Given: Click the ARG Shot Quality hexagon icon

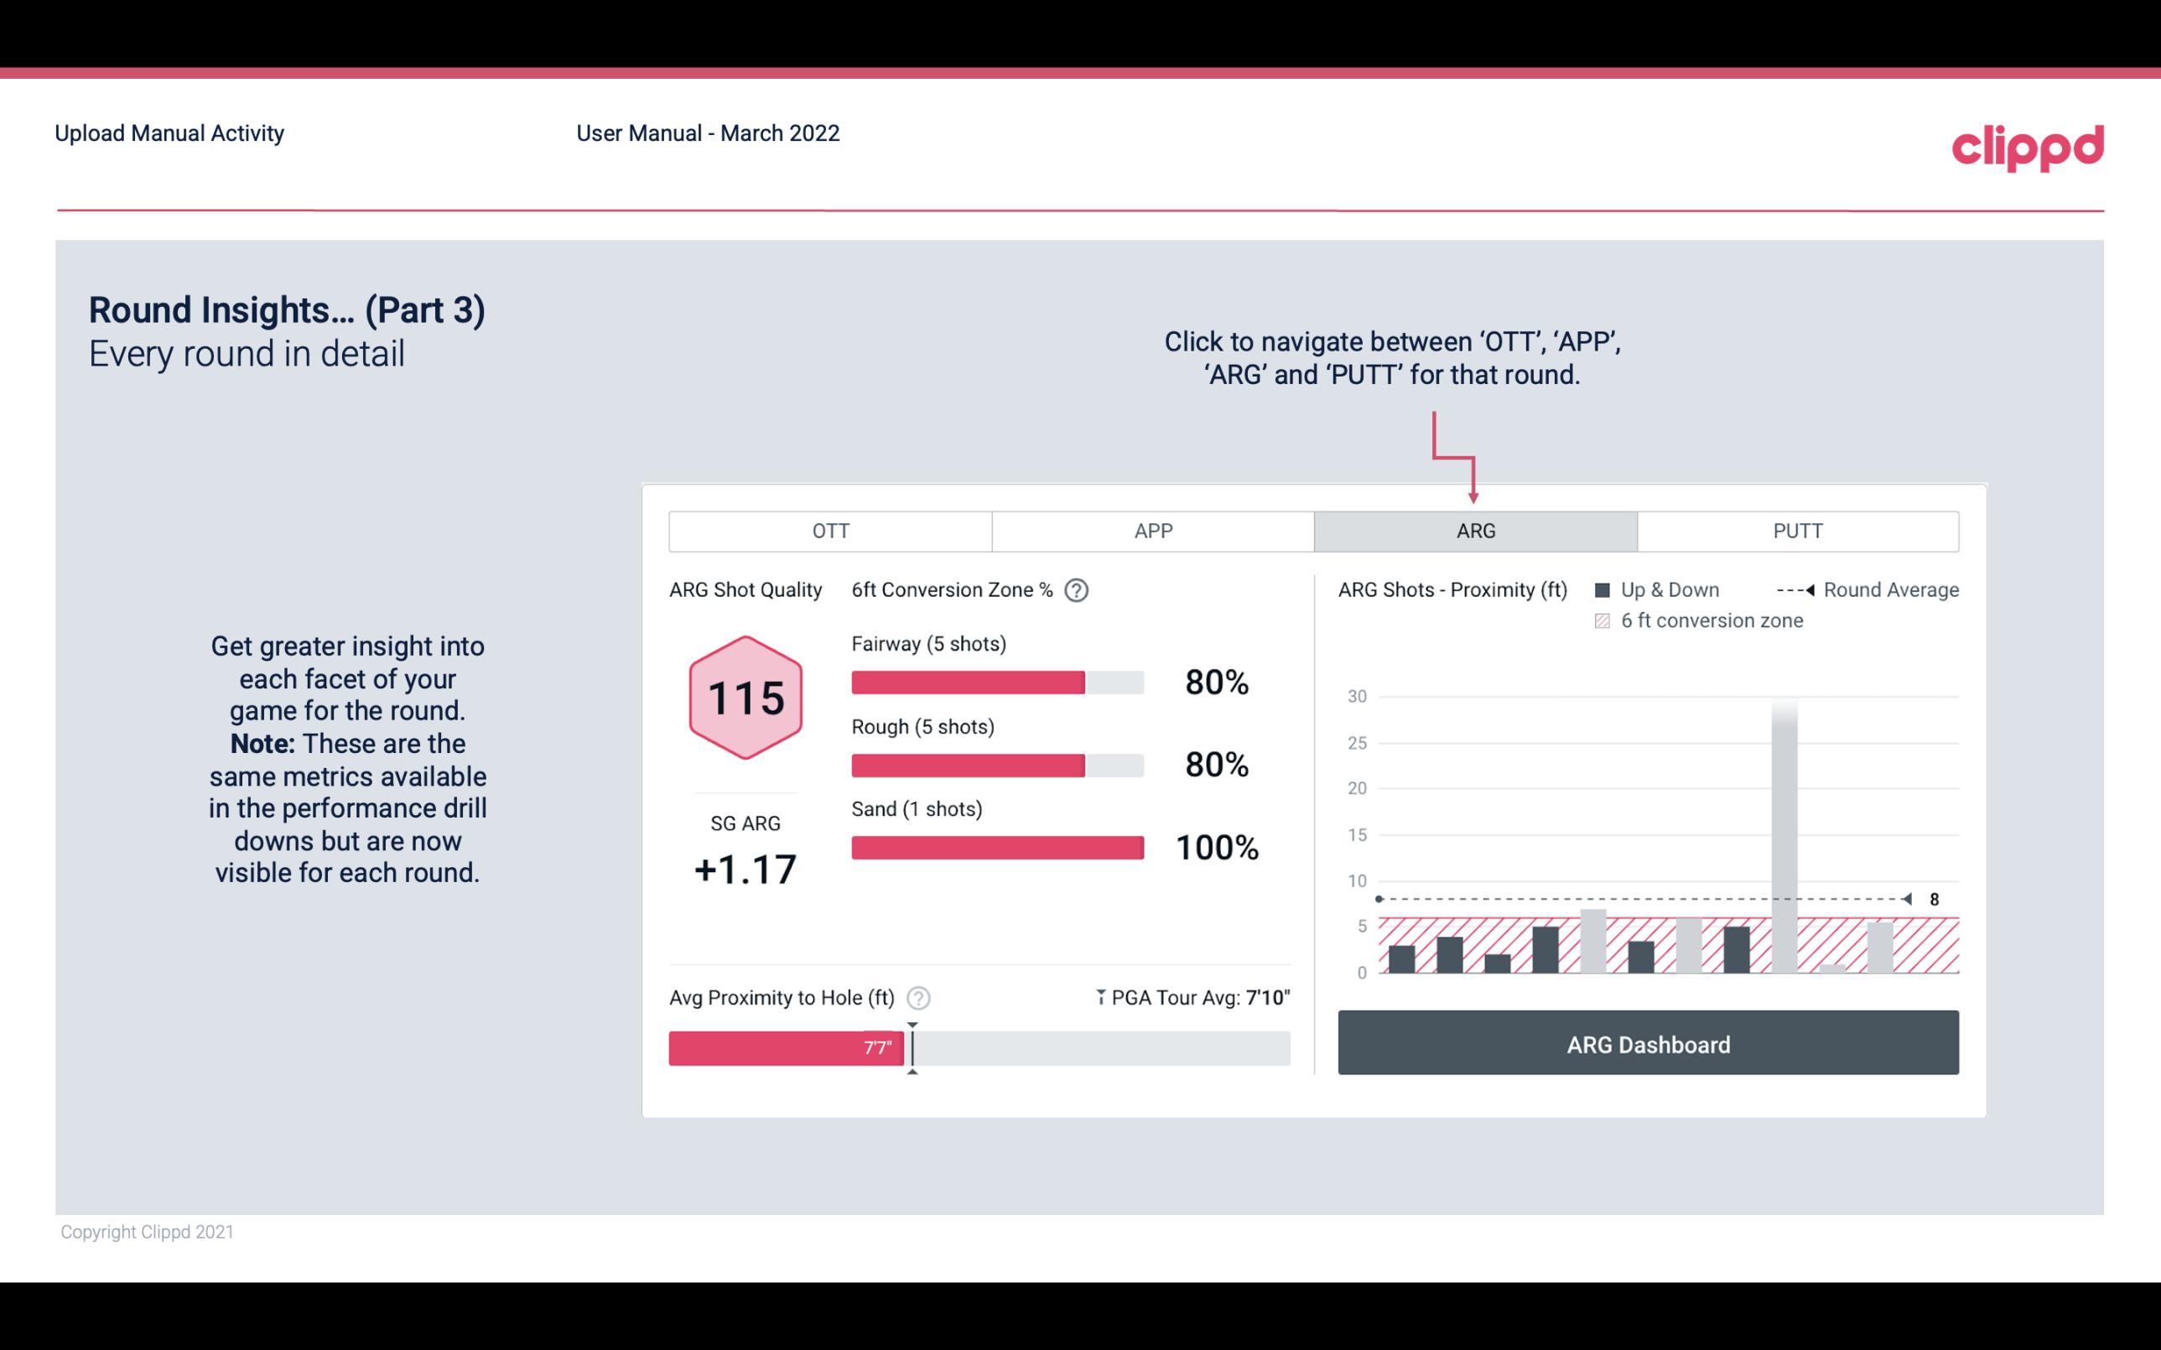Looking at the screenshot, I should coord(743,698).
